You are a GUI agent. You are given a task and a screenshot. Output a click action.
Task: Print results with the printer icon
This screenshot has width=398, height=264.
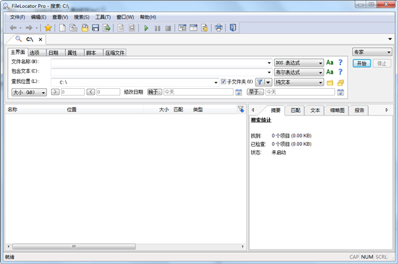218,28
